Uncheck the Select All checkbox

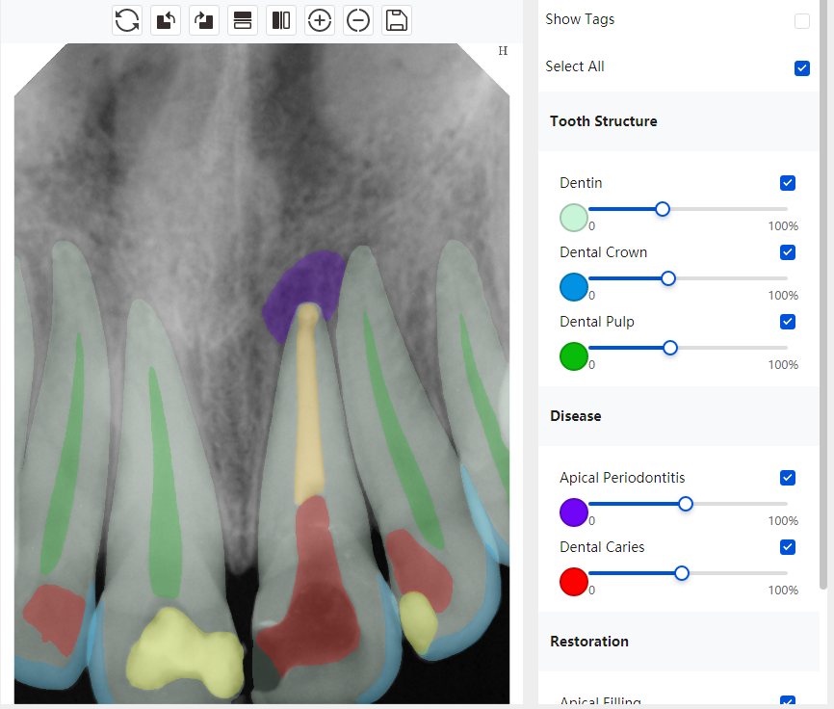click(801, 68)
